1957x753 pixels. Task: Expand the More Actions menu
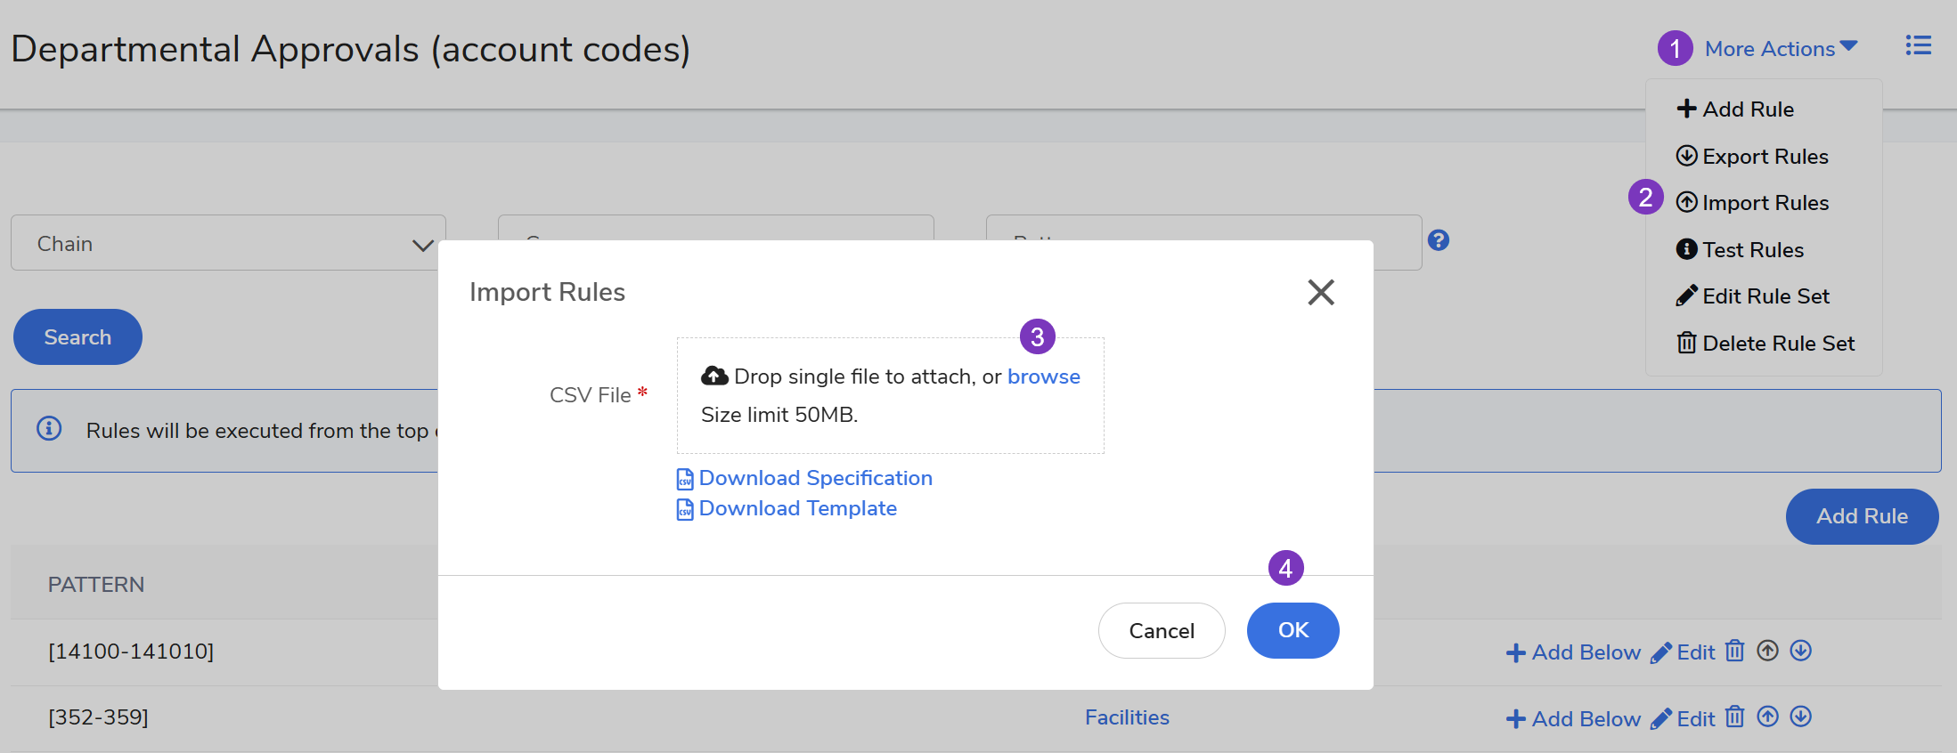[1780, 49]
